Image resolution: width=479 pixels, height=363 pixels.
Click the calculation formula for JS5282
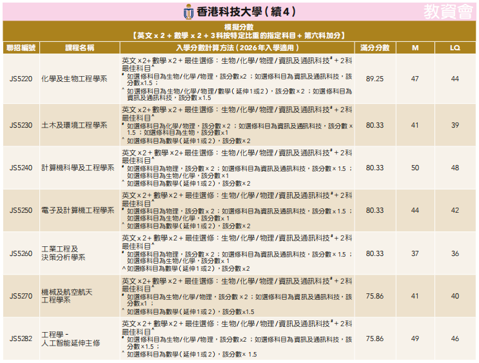pyautogui.click(x=237, y=338)
